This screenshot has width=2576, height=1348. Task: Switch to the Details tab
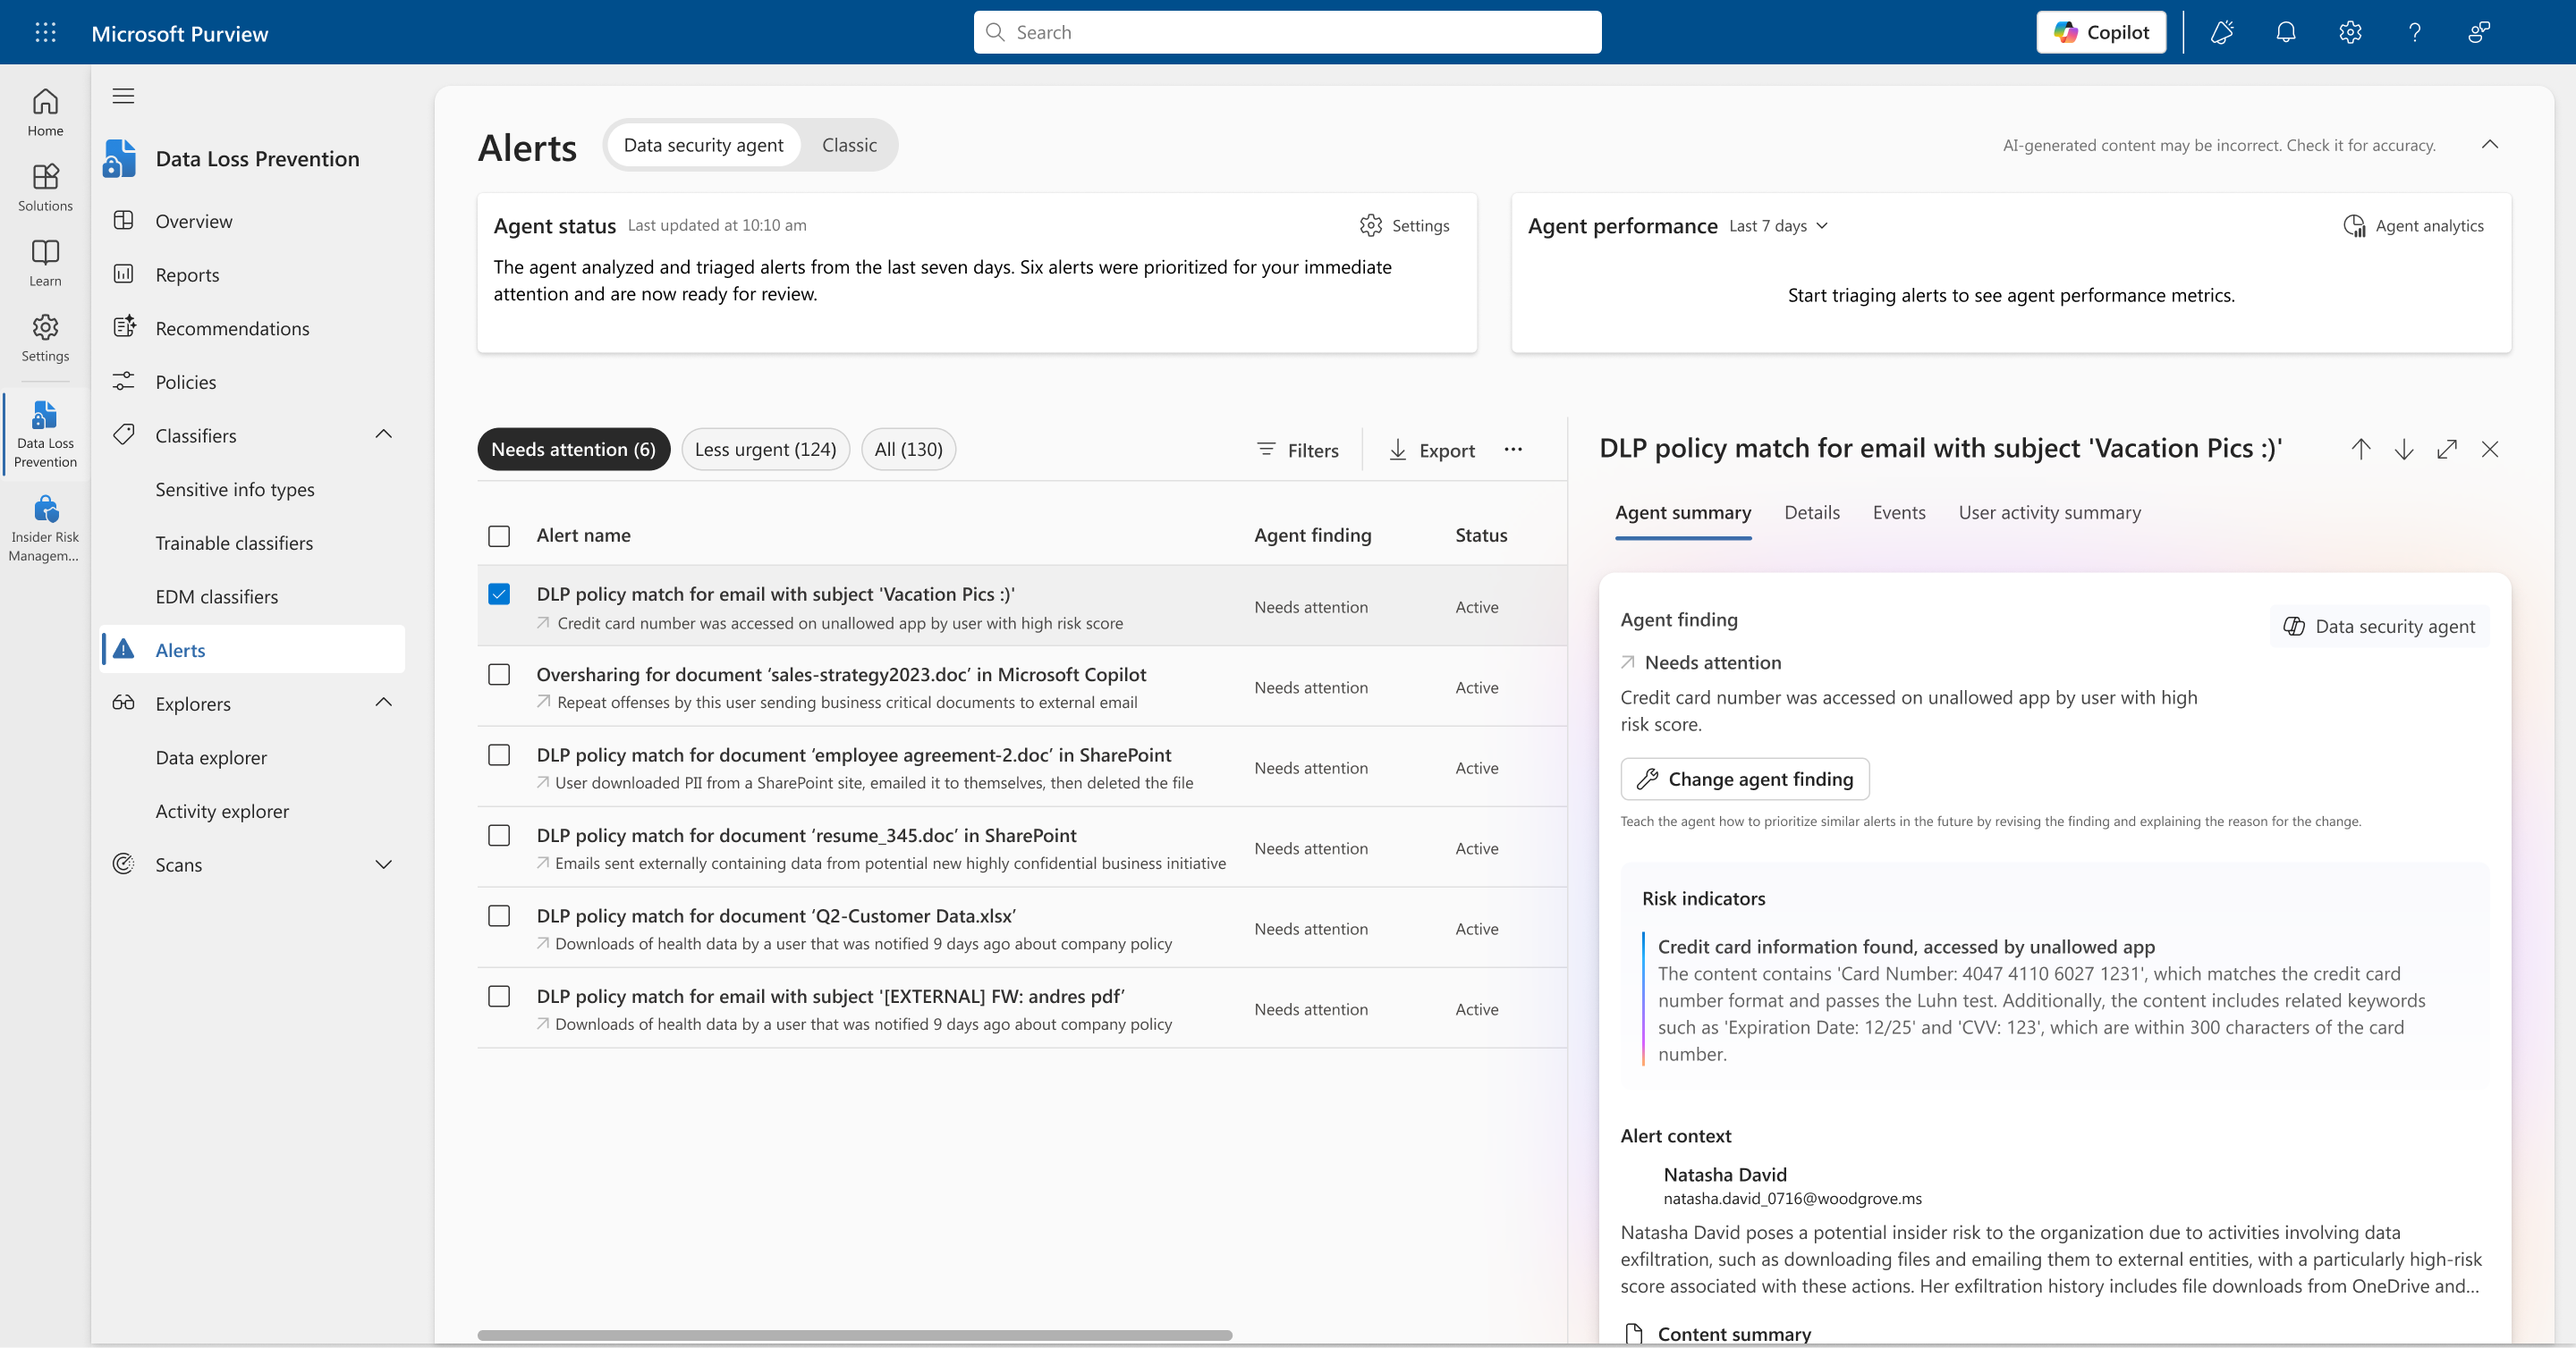point(1812,512)
